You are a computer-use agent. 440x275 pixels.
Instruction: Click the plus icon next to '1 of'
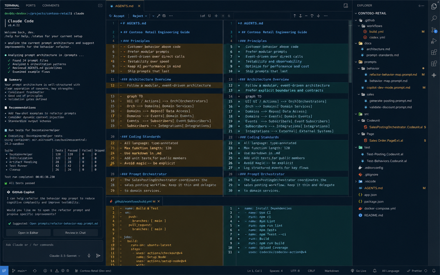pyautogui.click(x=216, y=16)
